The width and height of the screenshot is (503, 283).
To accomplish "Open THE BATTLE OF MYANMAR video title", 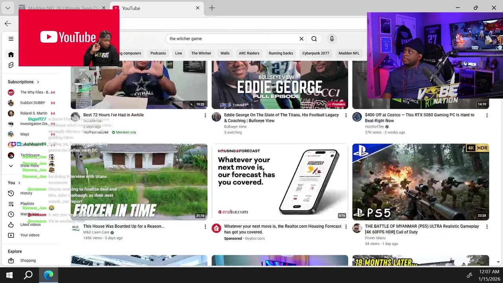I will tap(422, 229).
